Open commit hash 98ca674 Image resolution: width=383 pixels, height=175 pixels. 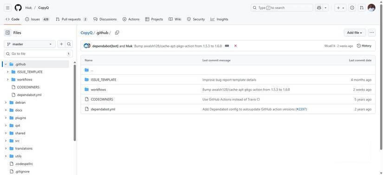[330, 46]
